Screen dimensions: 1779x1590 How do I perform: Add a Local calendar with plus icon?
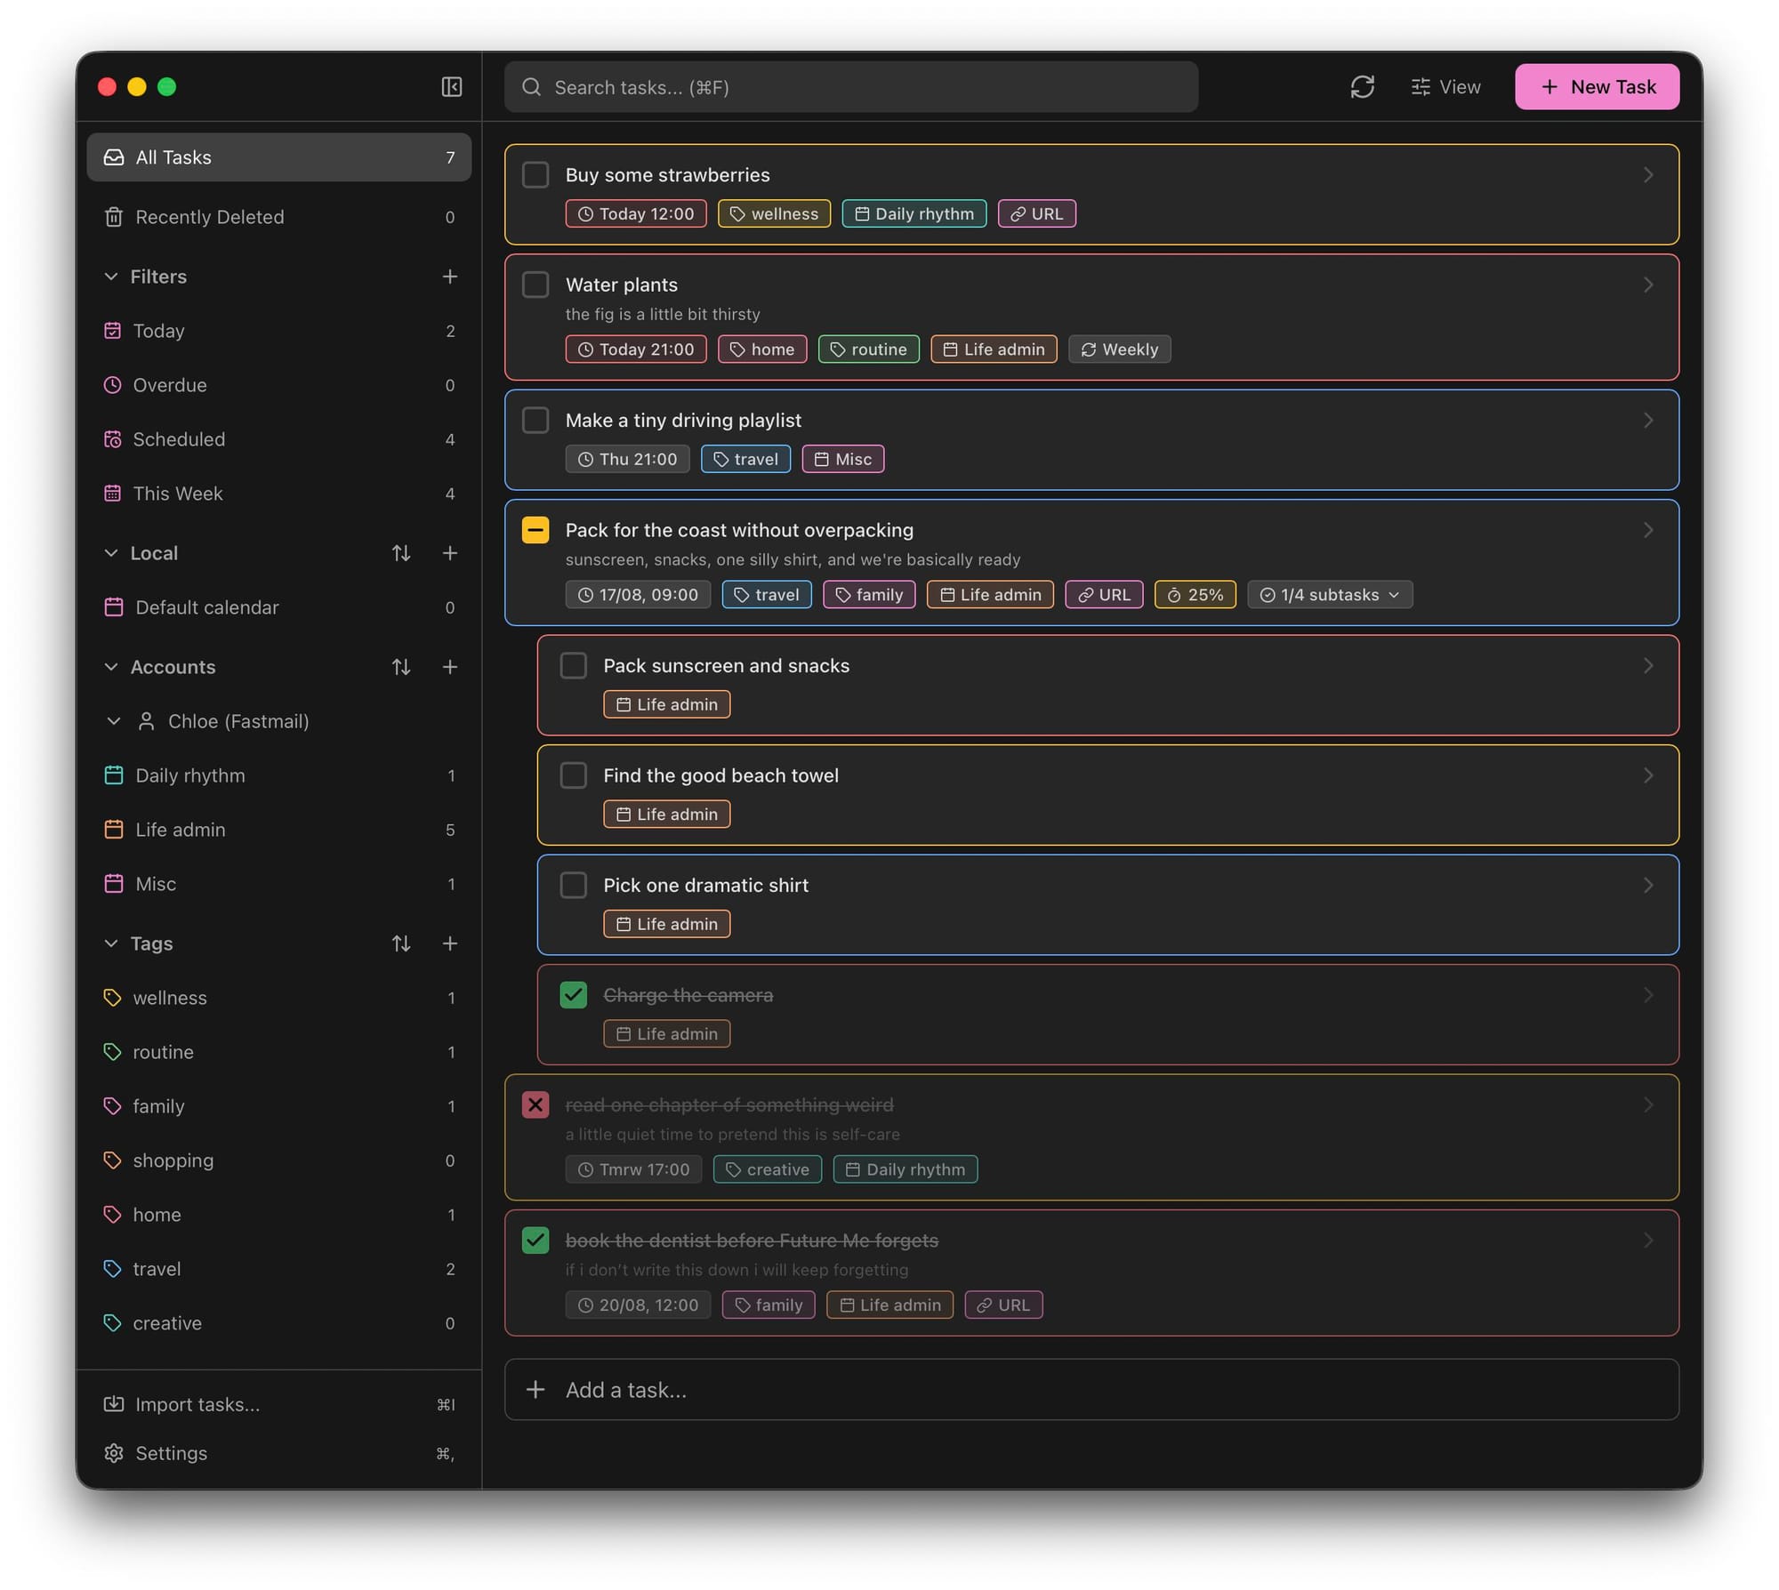click(450, 553)
